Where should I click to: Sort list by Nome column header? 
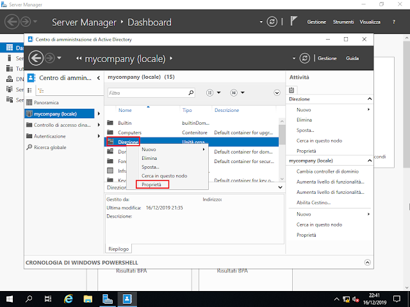click(x=125, y=110)
